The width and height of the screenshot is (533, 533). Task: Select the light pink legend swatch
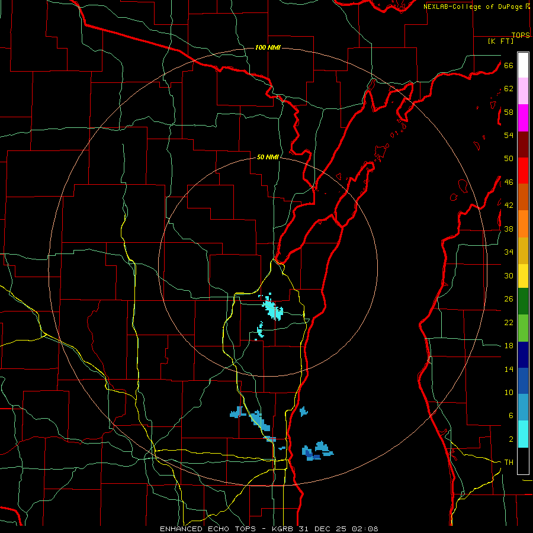click(x=523, y=91)
